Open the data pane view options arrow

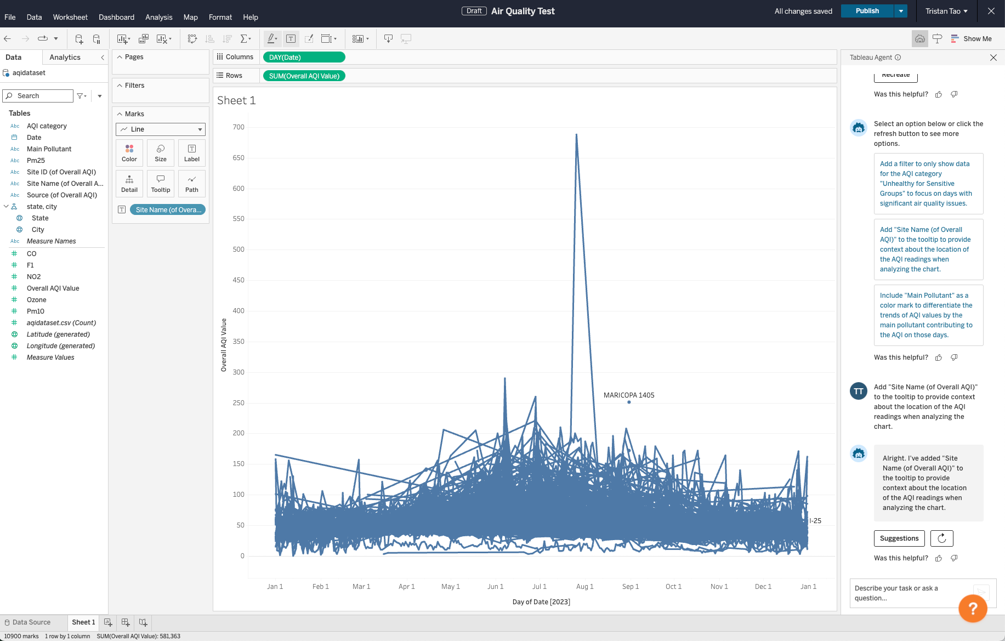pyautogui.click(x=100, y=96)
